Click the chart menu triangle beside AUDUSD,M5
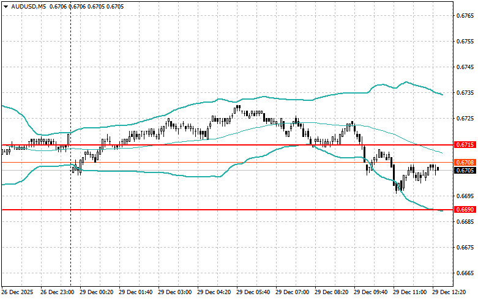The image size is (478, 299). [x=6, y=7]
